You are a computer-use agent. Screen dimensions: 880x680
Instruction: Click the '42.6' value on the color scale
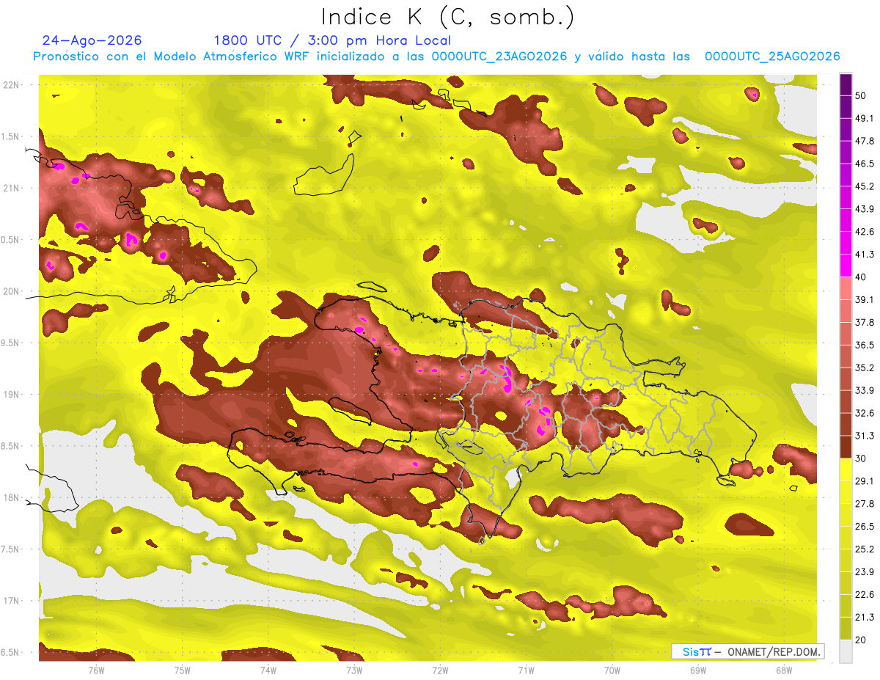click(865, 232)
